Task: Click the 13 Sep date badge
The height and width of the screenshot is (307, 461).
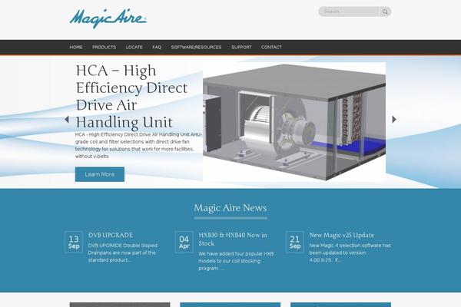Action: pyautogui.click(x=74, y=242)
